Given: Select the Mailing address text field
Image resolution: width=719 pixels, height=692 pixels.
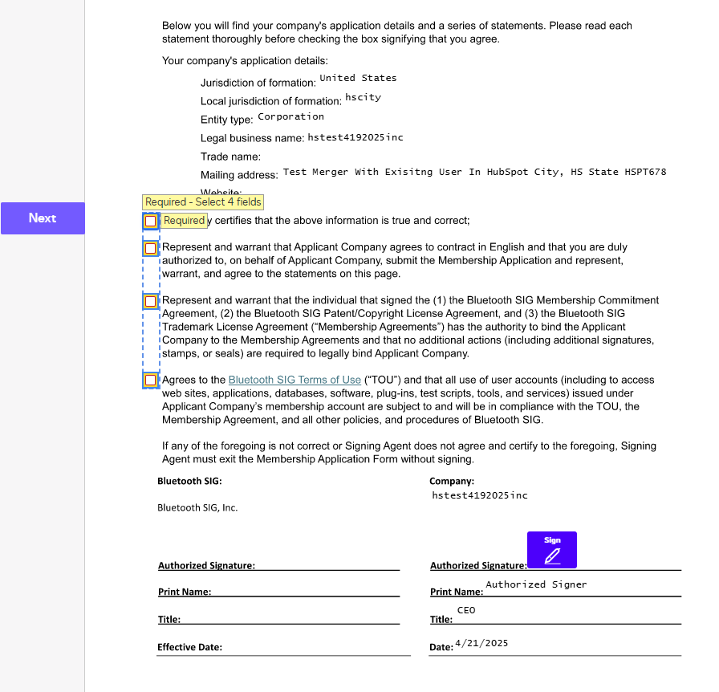Looking at the screenshot, I should tap(474, 172).
